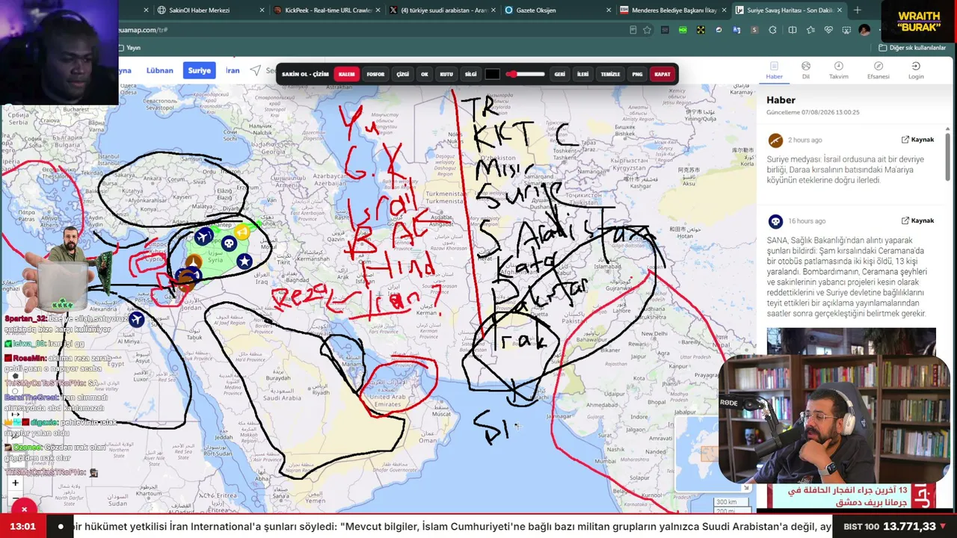This screenshot has height=538, width=957.
Task: Open Diğer sık kullanılanlar bookmarks folder
Action: pyautogui.click(x=912, y=48)
